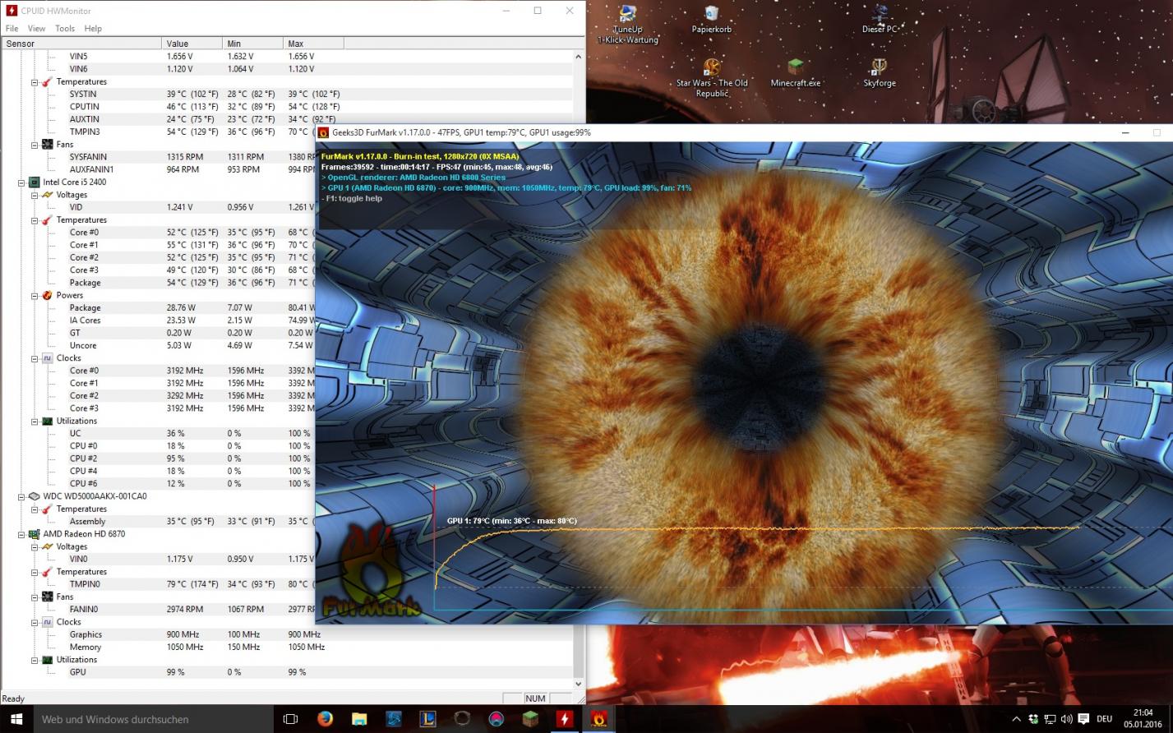
Task: Collapse the AMD Radeon HD 6870 node
Action: point(21,534)
